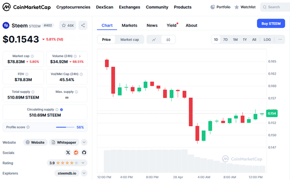Switch to the line chart icon
Viewport: 290px width, 180px height.
[x=154, y=39]
